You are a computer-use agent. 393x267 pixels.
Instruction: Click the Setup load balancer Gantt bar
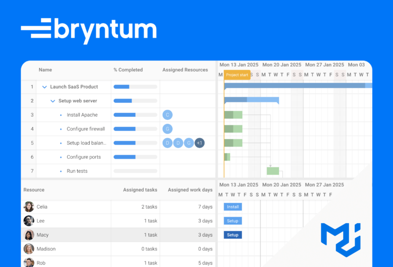(233, 143)
